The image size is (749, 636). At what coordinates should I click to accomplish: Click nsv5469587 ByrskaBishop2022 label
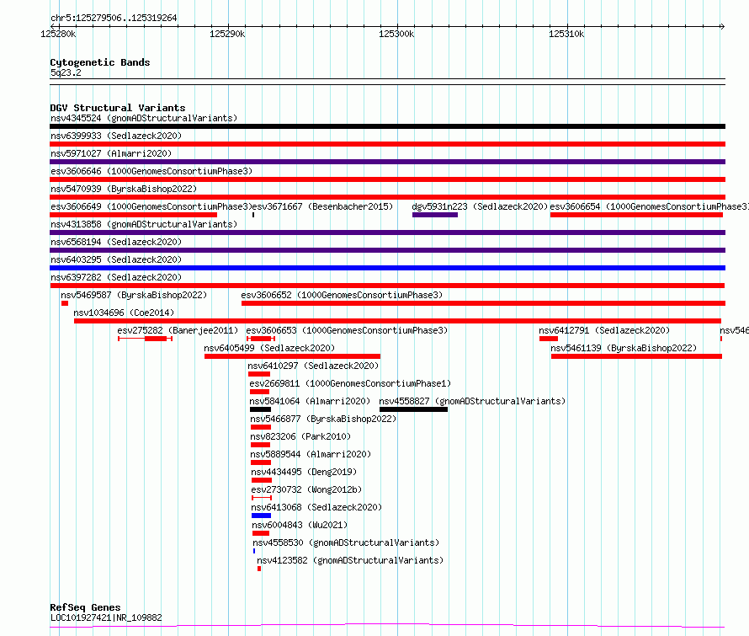(134, 295)
